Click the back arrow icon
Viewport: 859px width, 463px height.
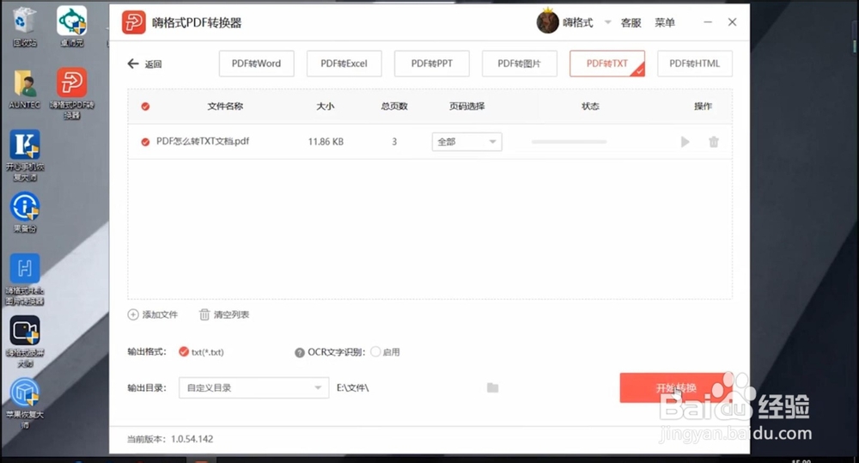133,64
